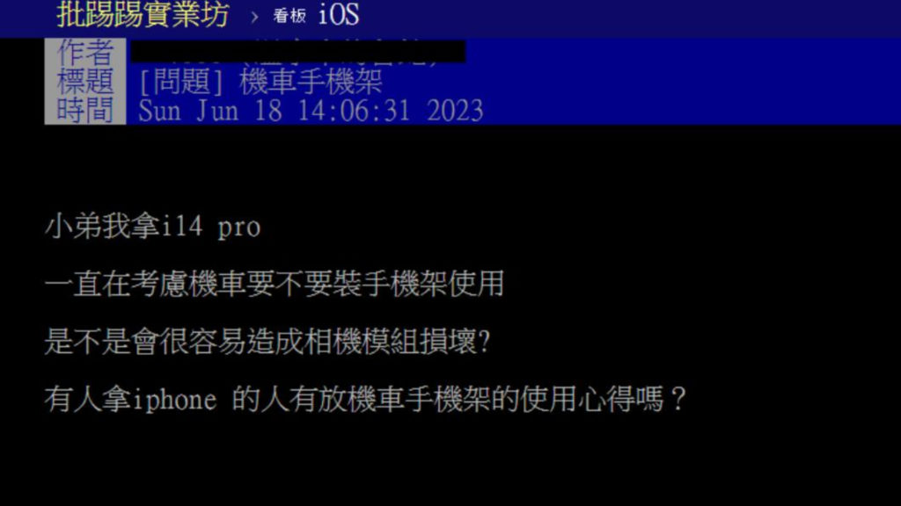The height and width of the screenshot is (506, 901).
Task: Click the line starting with 一直在考慮機車
Action: click(275, 284)
